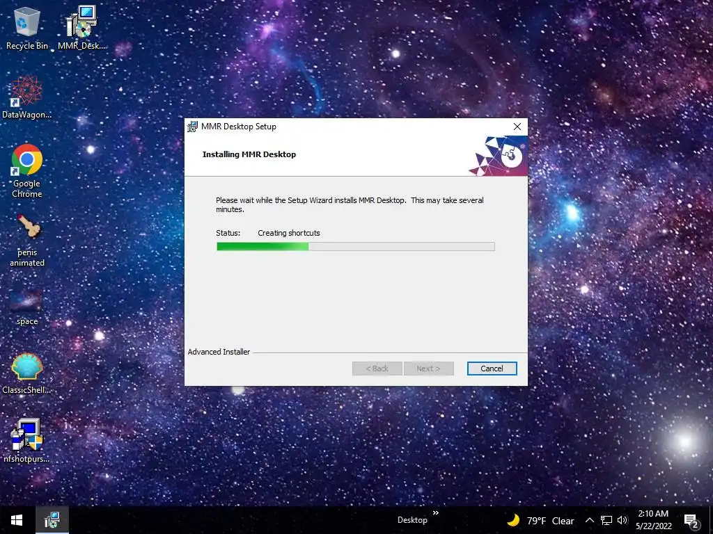Select the DataWagon desktop shortcut
This screenshot has height=534, width=713.
pyautogui.click(x=27, y=97)
